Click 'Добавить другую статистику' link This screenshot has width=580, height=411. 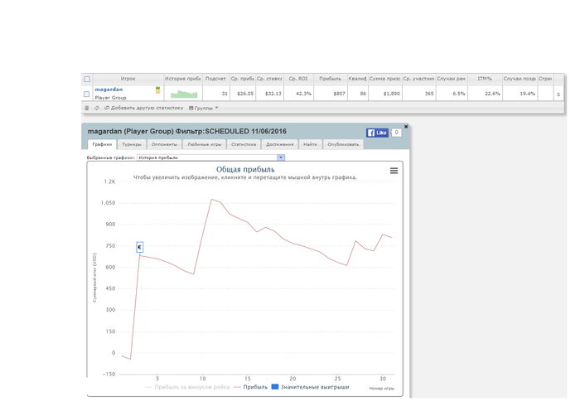pyautogui.click(x=147, y=108)
